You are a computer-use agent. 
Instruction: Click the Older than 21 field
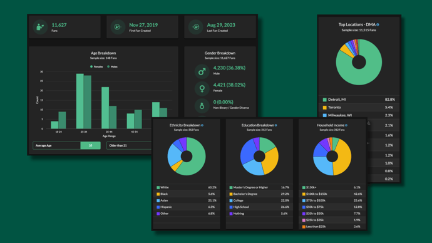point(130,145)
